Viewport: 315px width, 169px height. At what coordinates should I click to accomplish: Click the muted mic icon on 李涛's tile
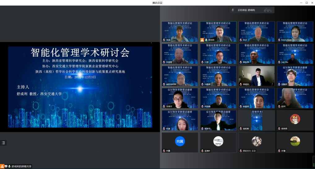point(164,40)
